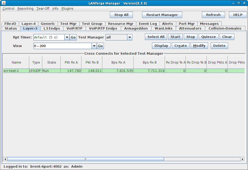Click the Rpt Timer value field
Image resolution: width=248 pixels, height=170 pixels.
(x=49, y=37)
